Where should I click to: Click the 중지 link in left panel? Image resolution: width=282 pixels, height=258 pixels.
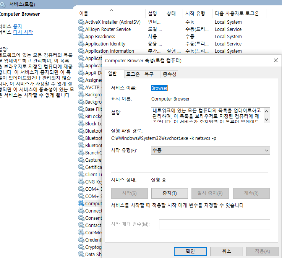(18, 26)
